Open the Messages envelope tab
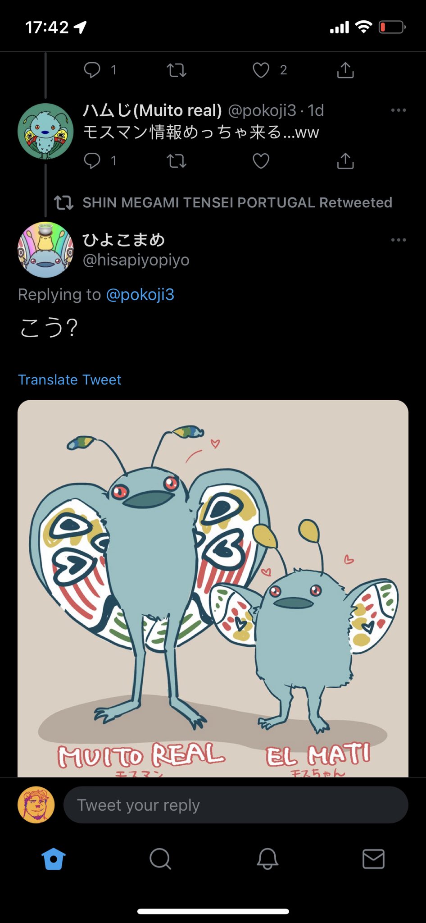Viewport: 426px width, 923px height. coord(373,859)
